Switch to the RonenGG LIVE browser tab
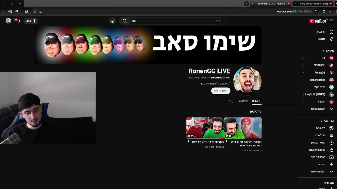Screen dimensions: 337x189 point(271,4)
